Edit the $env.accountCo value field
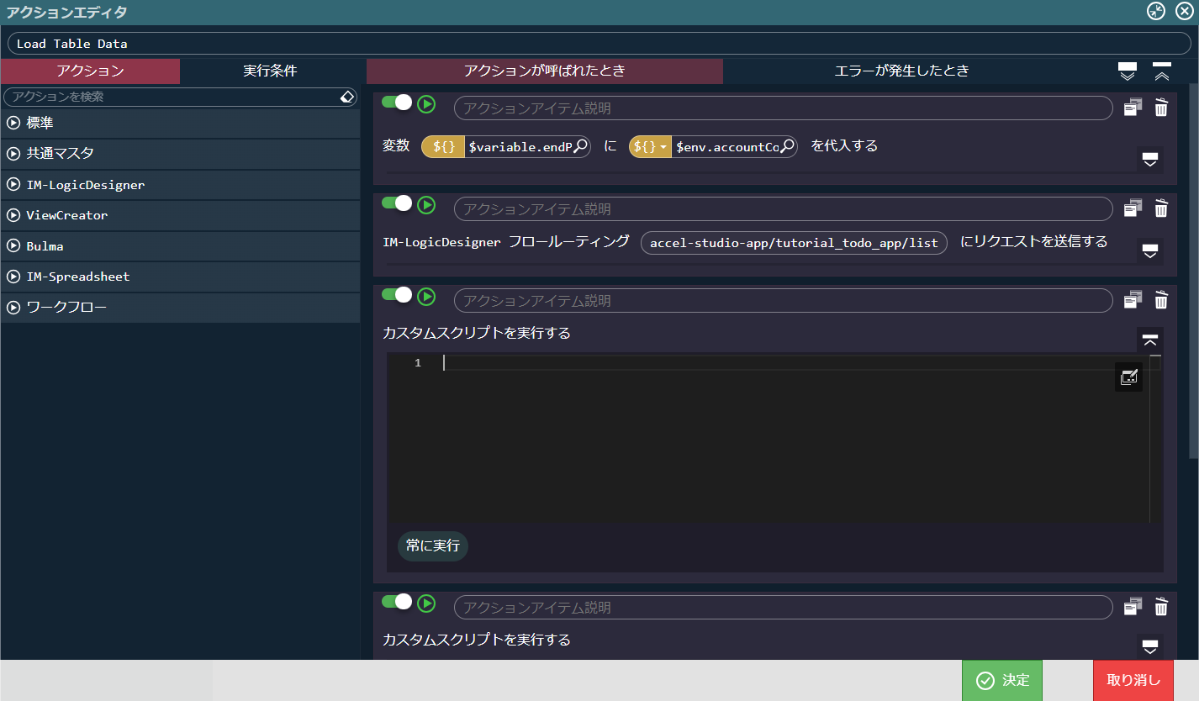This screenshot has height=701, width=1199. pos(726,146)
